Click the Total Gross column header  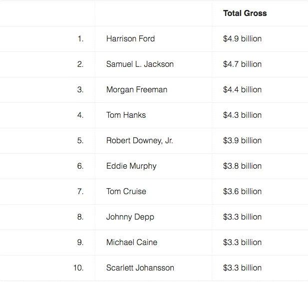coord(245,13)
